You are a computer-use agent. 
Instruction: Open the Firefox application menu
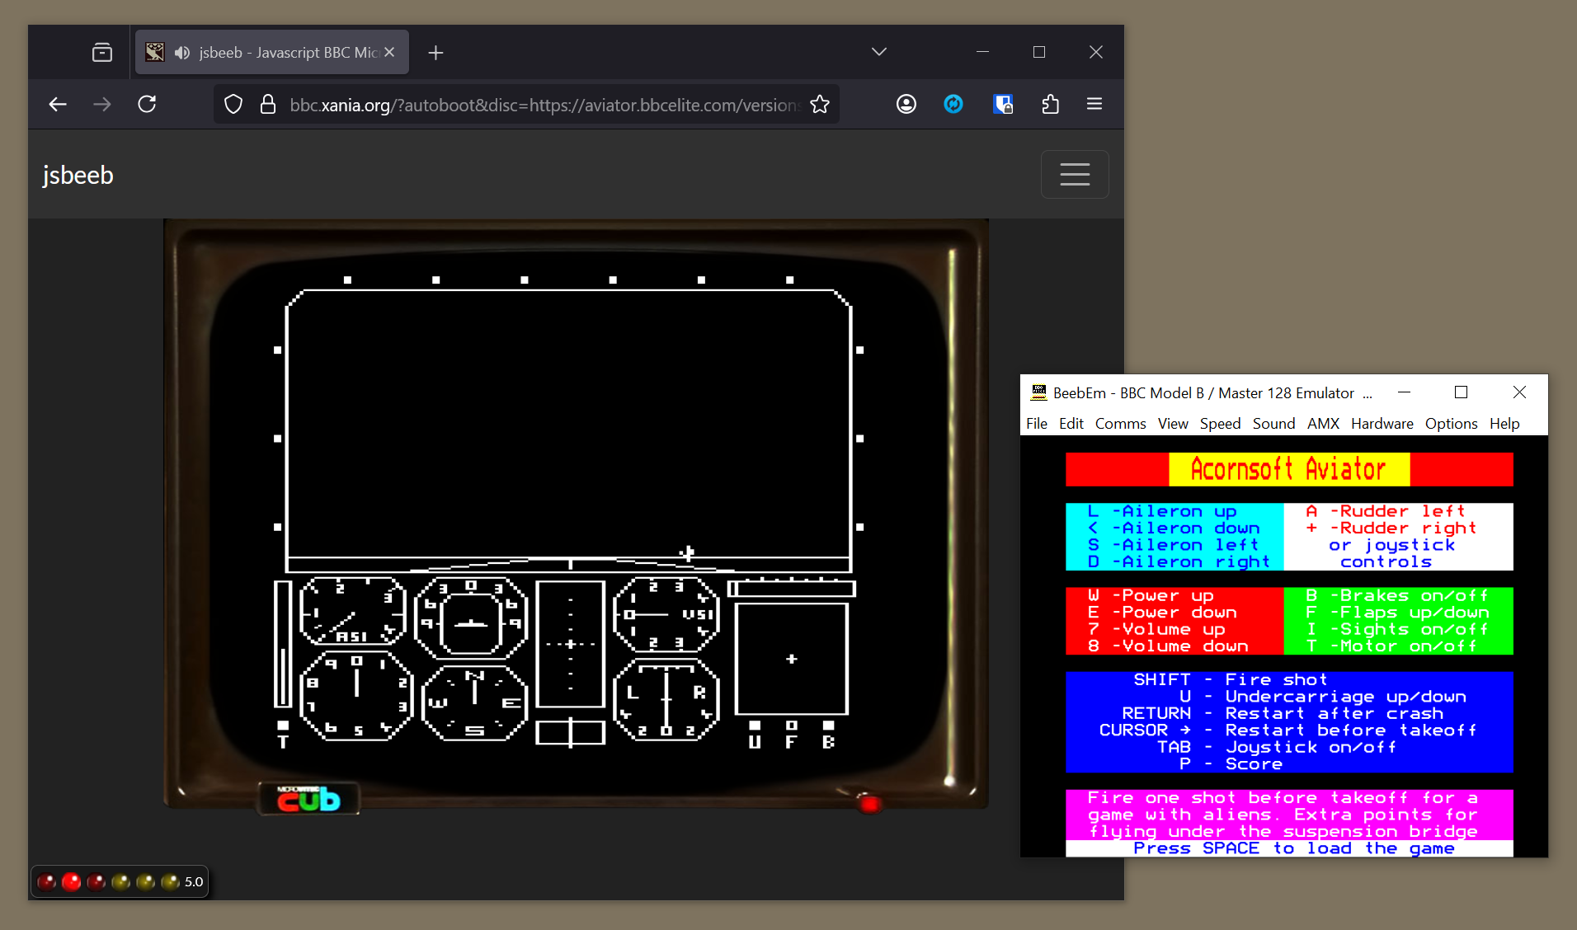[x=1094, y=104]
